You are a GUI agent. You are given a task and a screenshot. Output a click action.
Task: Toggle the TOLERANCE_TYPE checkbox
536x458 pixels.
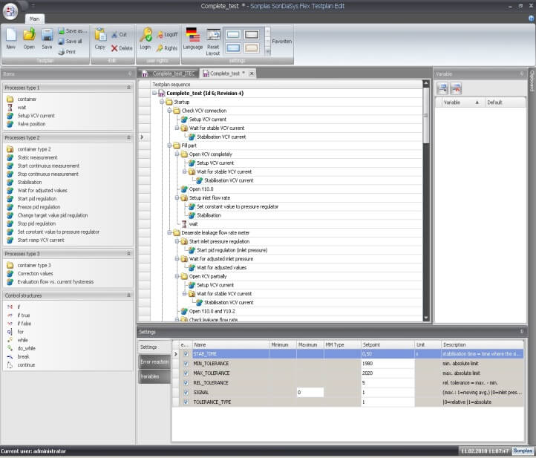pyautogui.click(x=186, y=402)
